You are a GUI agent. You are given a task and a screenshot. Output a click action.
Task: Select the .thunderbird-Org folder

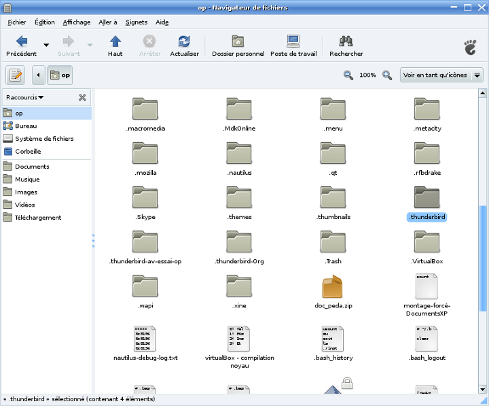pyautogui.click(x=239, y=242)
